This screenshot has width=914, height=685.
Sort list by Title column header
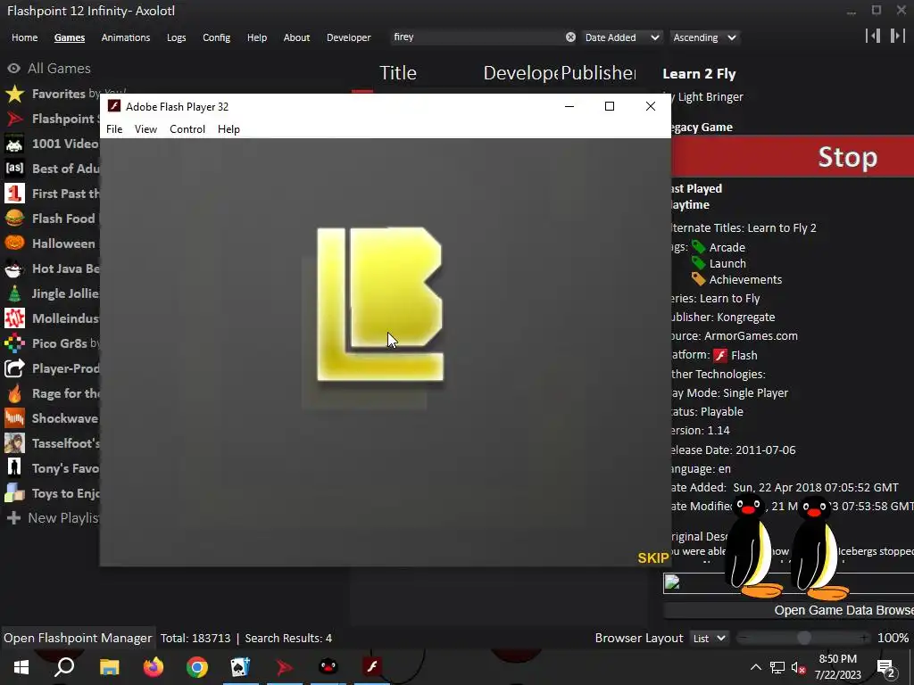[x=398, y=73]
